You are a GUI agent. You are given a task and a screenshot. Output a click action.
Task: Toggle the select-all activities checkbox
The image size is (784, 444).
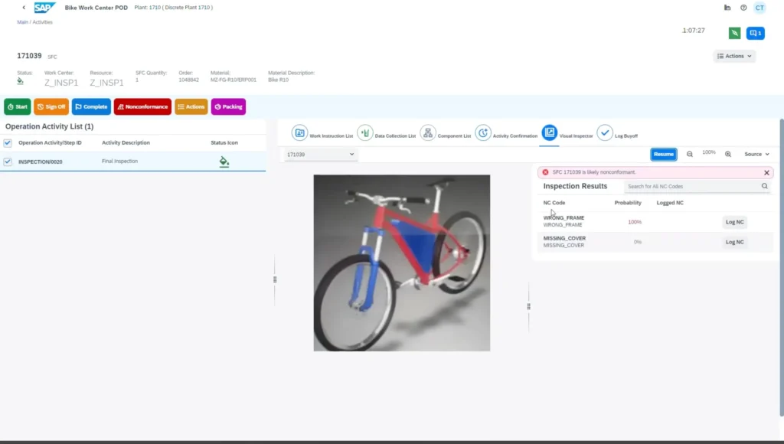click(x=8, y=143)
